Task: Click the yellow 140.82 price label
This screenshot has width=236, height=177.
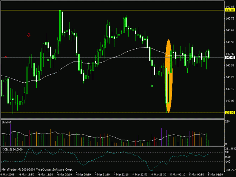Action: click(x=230, y=10)
